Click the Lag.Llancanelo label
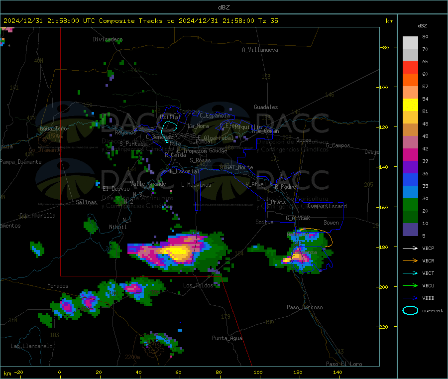The height and width of the screenshot is (379, 448). tap(31, 346)
